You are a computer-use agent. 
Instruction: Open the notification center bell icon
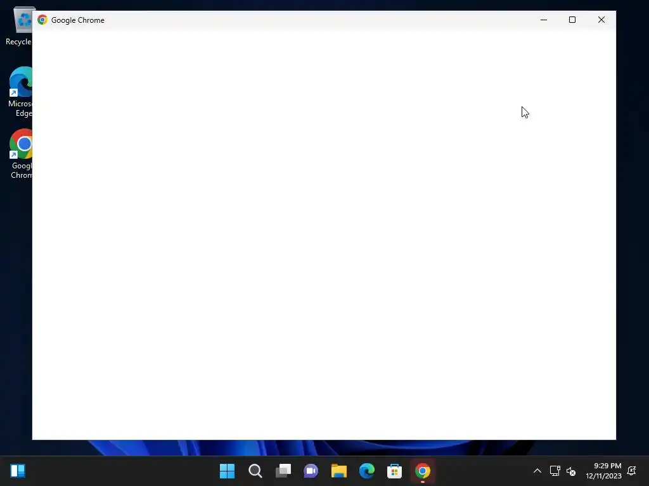[x=632, y=471]
